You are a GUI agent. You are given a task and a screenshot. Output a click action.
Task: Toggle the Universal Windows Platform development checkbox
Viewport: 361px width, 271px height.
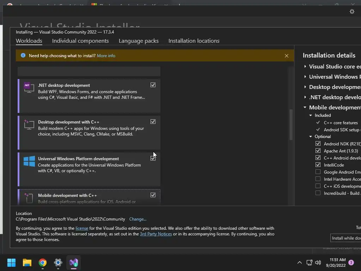[153, 158]
